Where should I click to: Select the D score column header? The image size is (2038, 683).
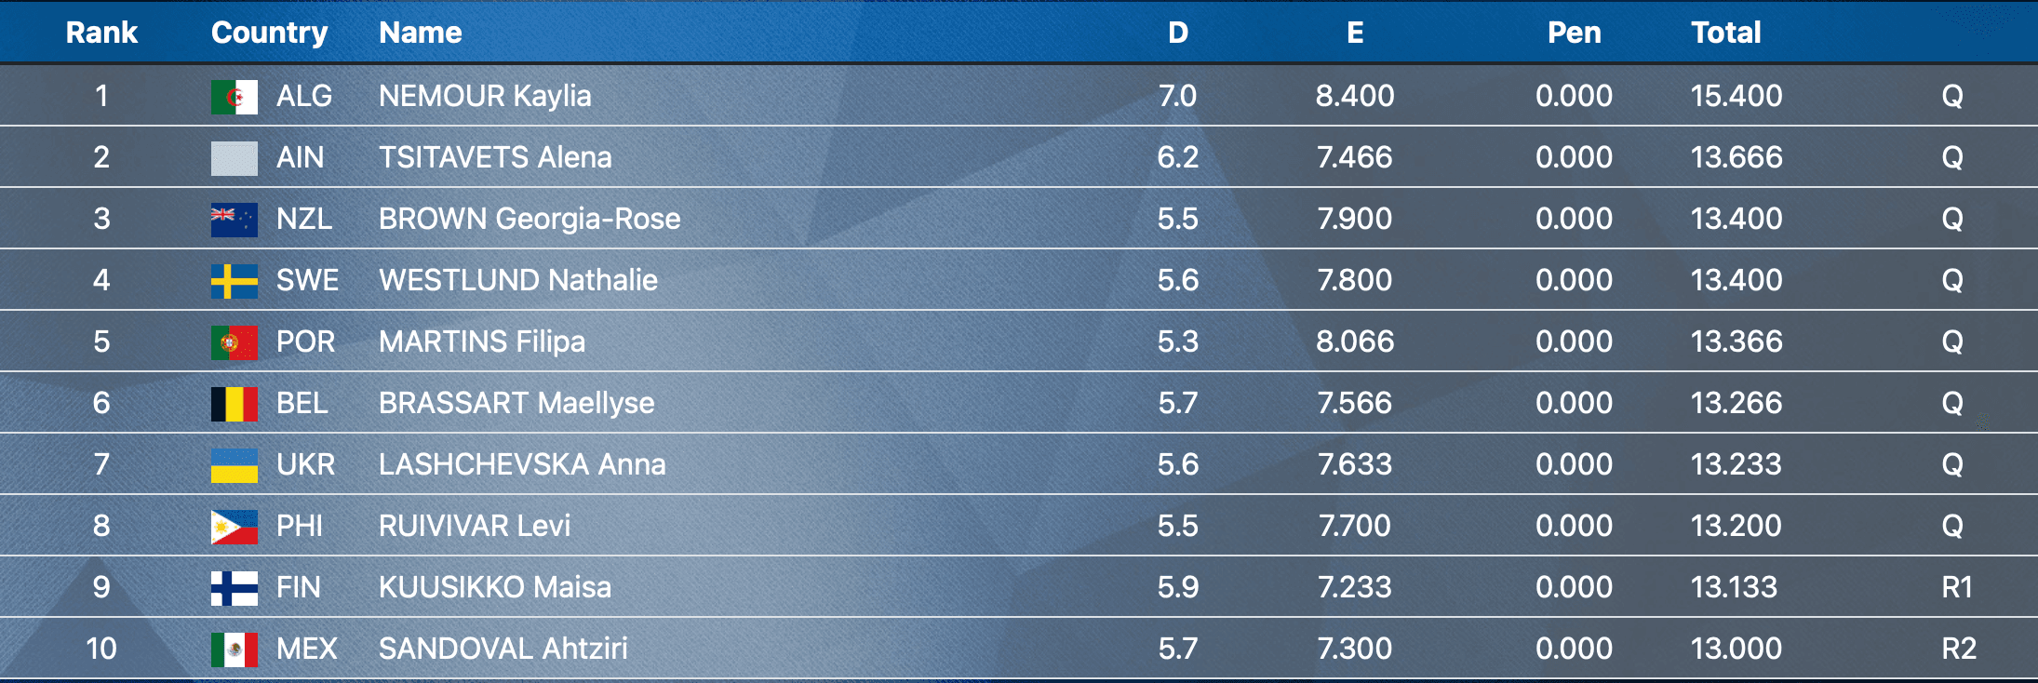click(x=1177, y=33)
